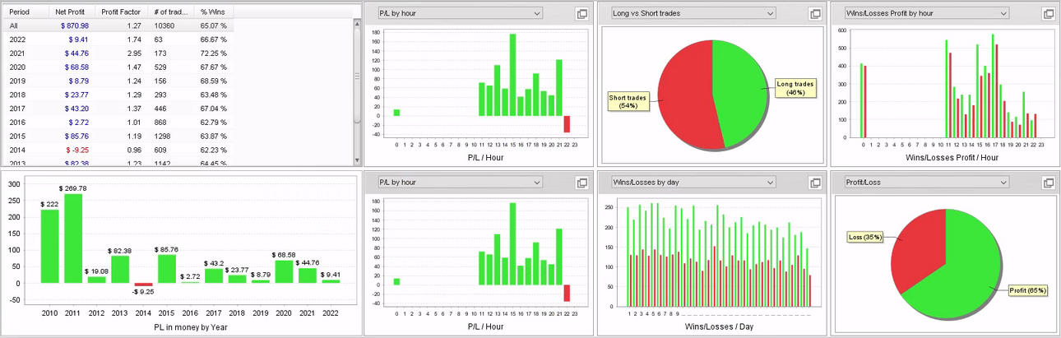Screen dimensions: 1061x338
Task: Click the 2021 bar labeled $ 44.76
Action: [x=308, y=275]
